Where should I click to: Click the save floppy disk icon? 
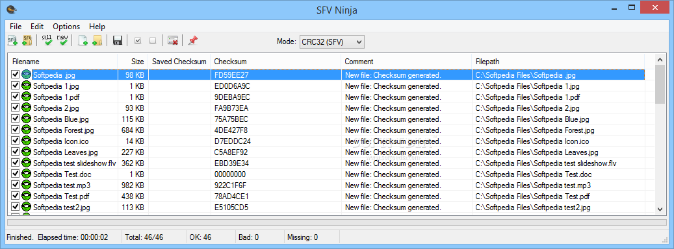click(x=118, y=41)
